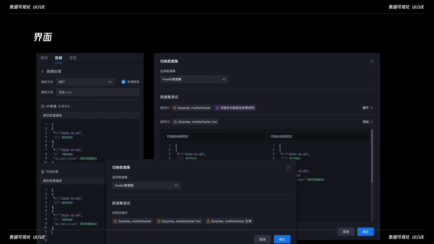434x244 pixels.
Task: Expand 组件01 with the 展开 control
Action: [x=368, y=108]
